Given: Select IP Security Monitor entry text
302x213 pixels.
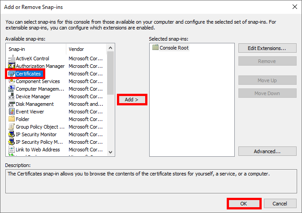Looking at the screenshot, I should (x=36, y=134).
